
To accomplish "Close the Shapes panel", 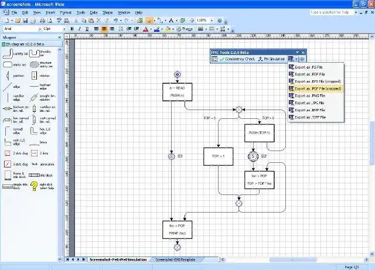I will tap(60, 37).
